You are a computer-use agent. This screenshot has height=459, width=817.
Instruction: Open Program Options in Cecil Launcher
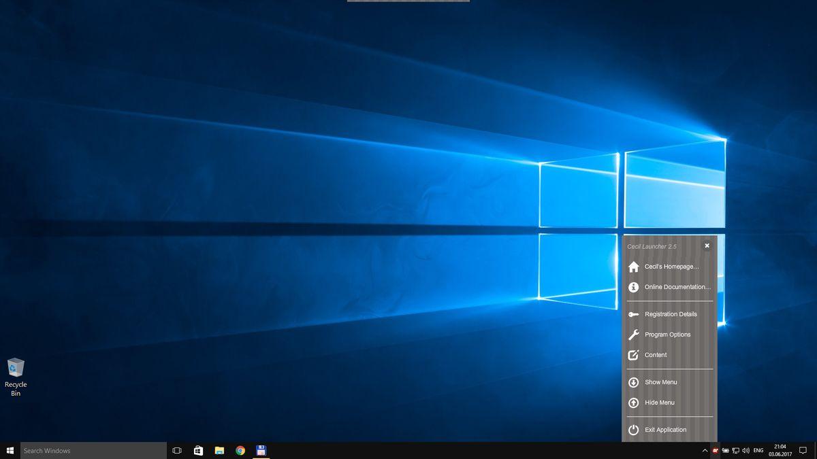(669, 335)
